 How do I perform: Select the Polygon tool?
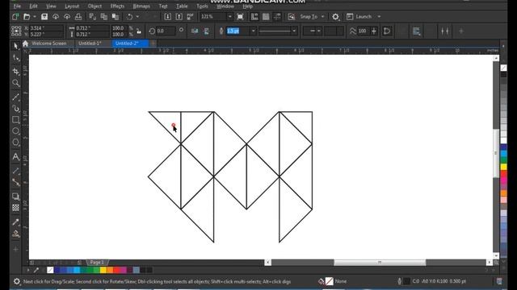tap(15, 143)
